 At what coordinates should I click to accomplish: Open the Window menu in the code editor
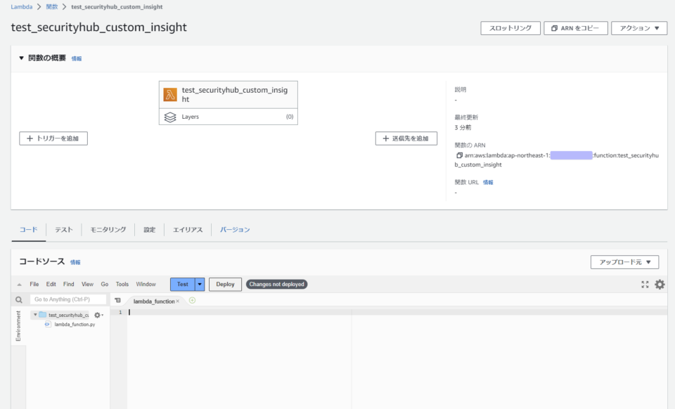pyautogui.click(x=146, y=285)
